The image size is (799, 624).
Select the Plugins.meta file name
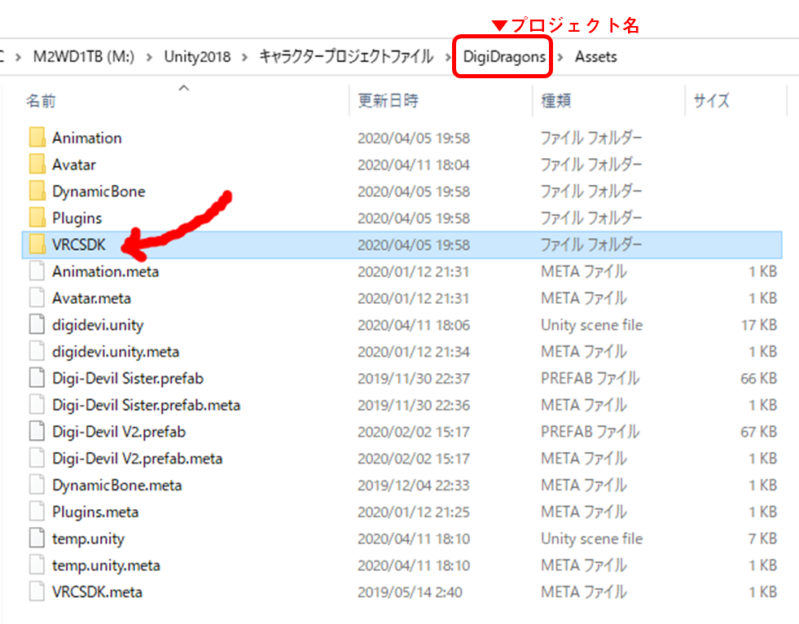(95, 512)
